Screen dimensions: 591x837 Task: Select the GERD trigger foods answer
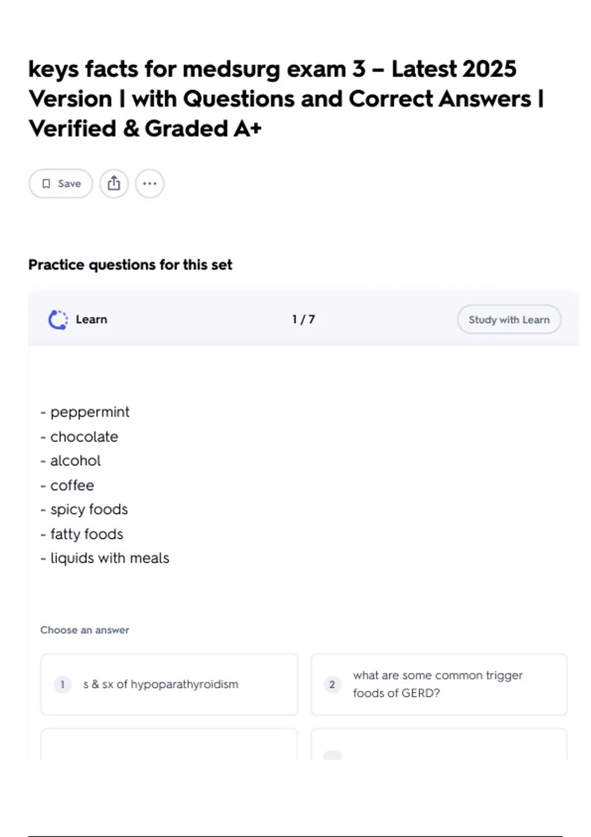pos(438,684)
